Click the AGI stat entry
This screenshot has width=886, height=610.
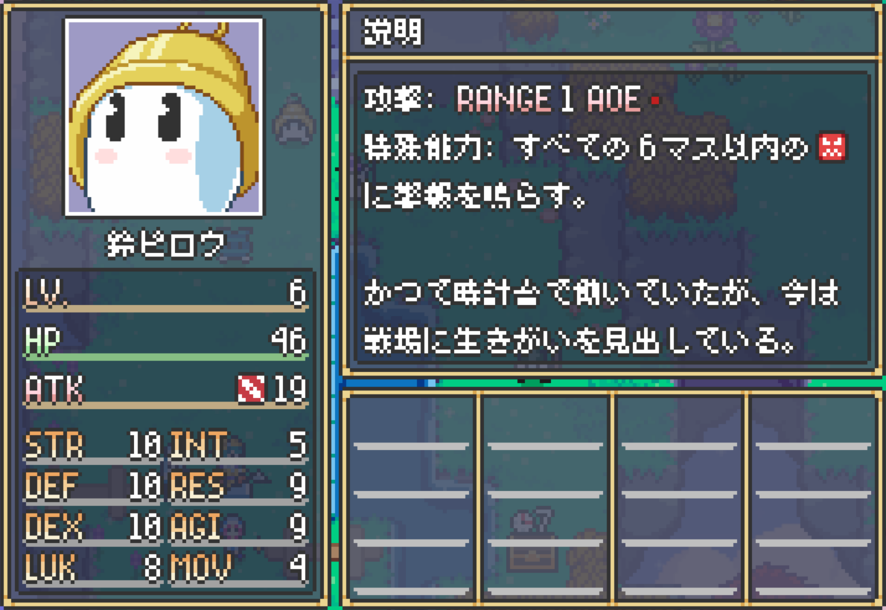pos(238,527)
